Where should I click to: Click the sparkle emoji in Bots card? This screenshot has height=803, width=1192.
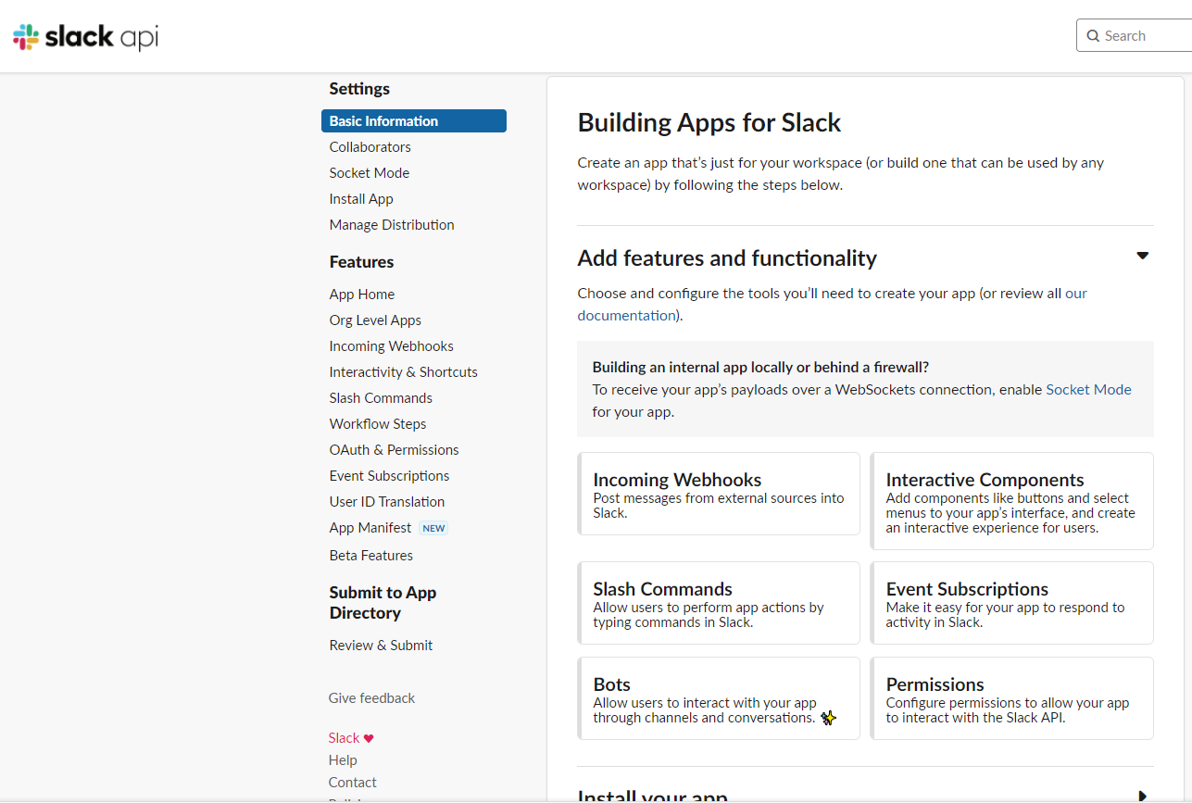(828, 718)
